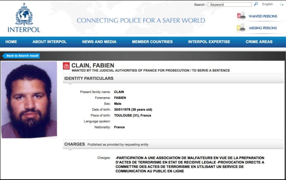Go back to search result

21,56
